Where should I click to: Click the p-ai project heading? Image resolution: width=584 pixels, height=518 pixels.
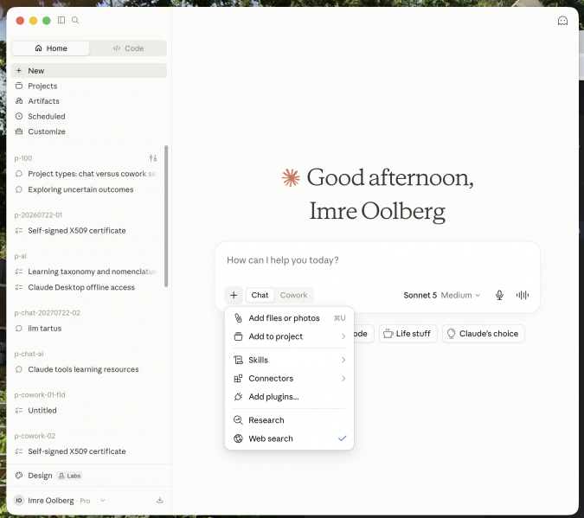[21, 256]
